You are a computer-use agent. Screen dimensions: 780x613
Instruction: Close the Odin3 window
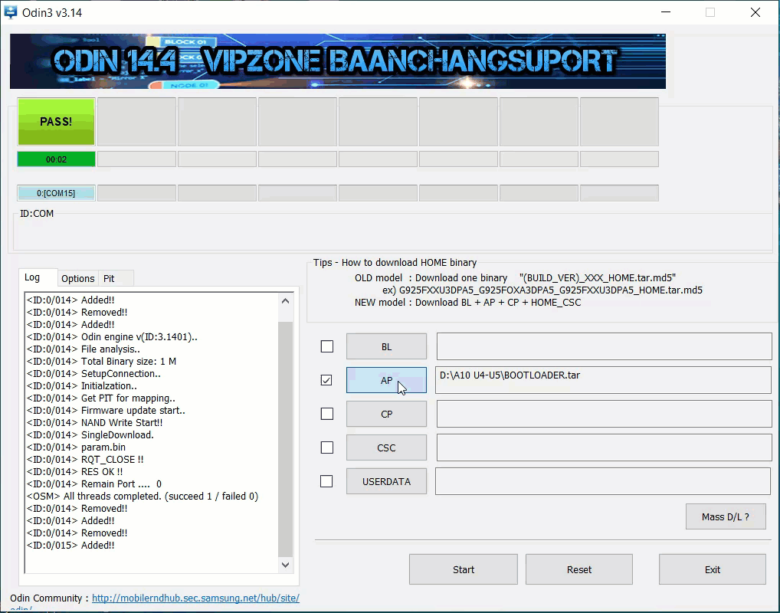(755, 12)
